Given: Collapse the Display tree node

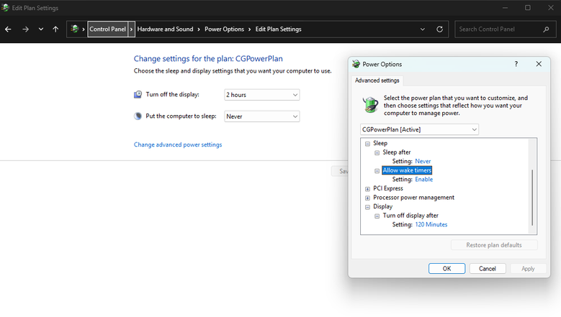Looking at the screenshot, I should click(x=367, y=207).
